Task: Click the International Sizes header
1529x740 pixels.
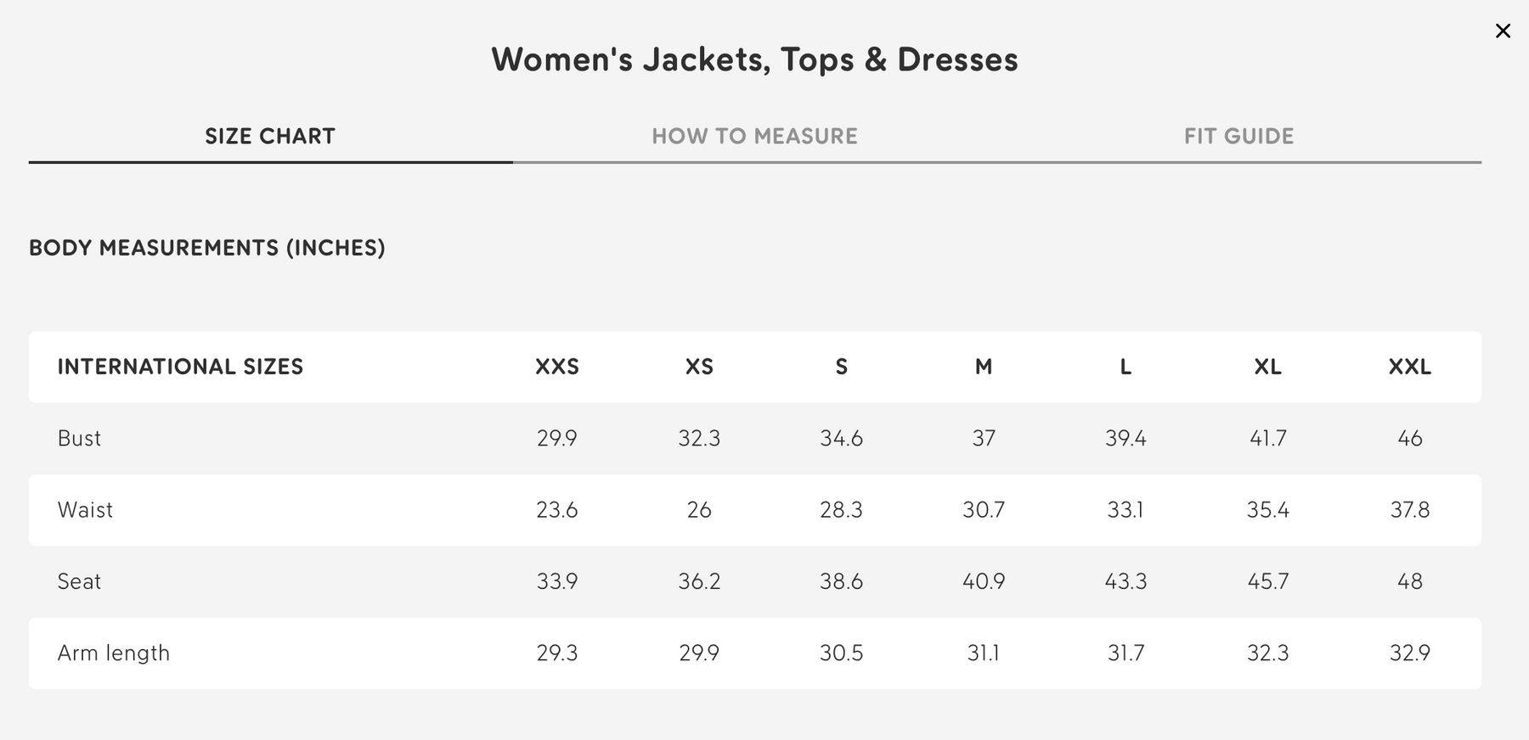Action: pos(180,367)
